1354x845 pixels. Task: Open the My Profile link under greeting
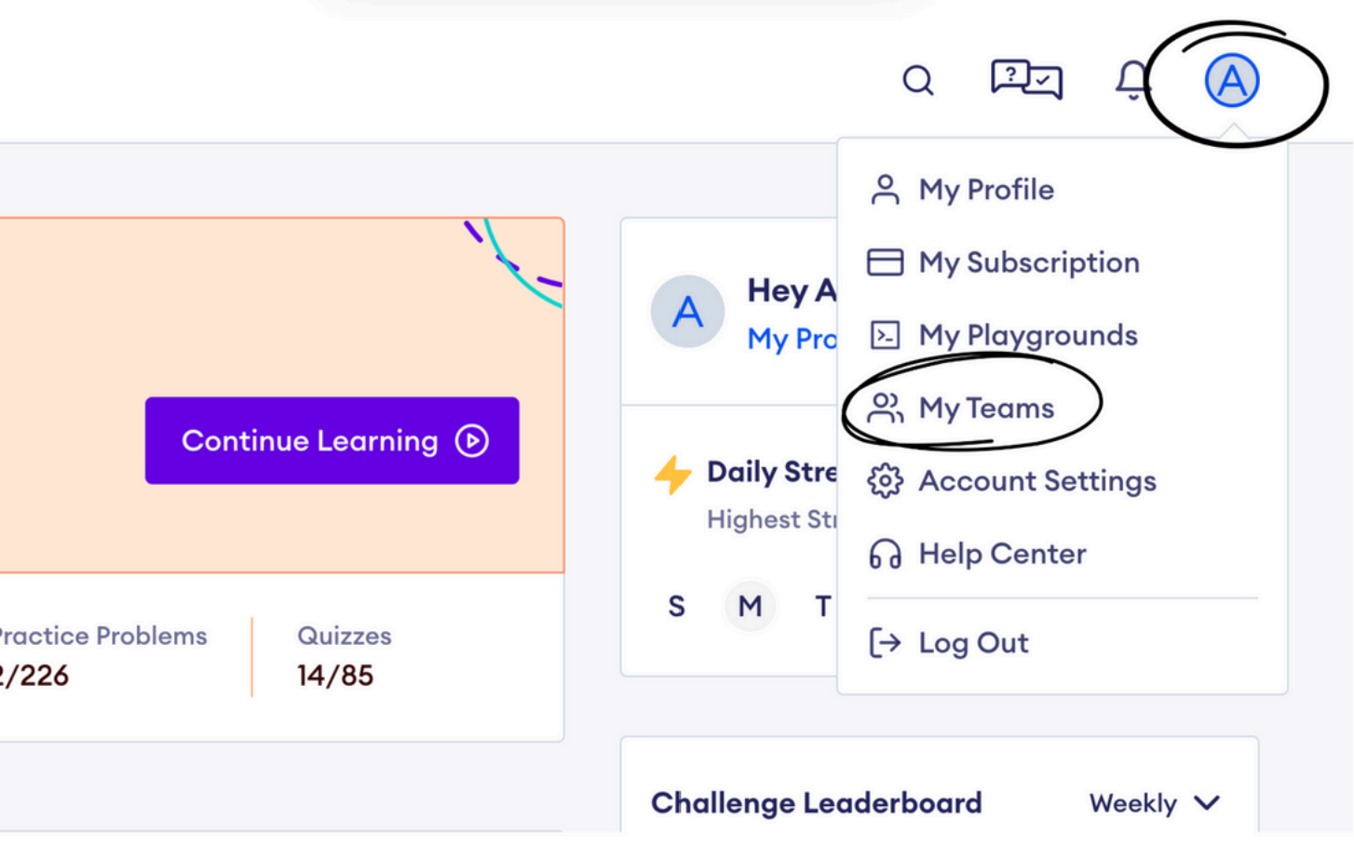click(792, 339)
